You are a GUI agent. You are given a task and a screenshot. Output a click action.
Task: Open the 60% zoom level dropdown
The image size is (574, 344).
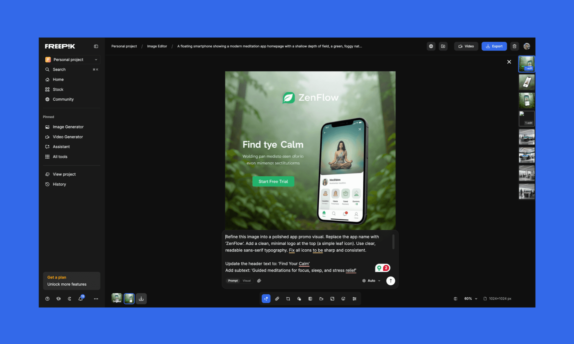(471, 299)
